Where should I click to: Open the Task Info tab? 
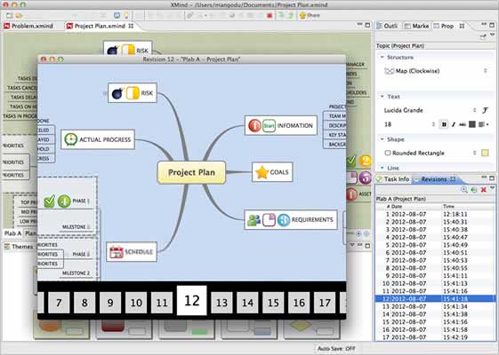(x=393, y=179)
